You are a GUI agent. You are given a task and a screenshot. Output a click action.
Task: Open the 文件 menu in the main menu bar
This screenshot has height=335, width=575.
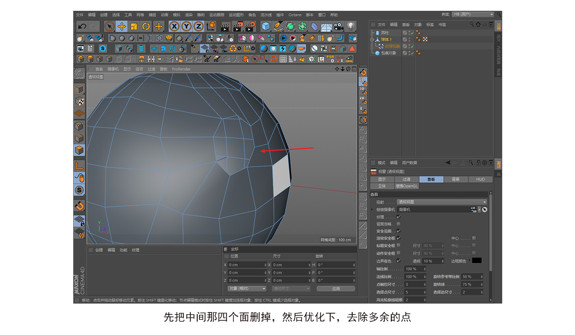(80, 15)
